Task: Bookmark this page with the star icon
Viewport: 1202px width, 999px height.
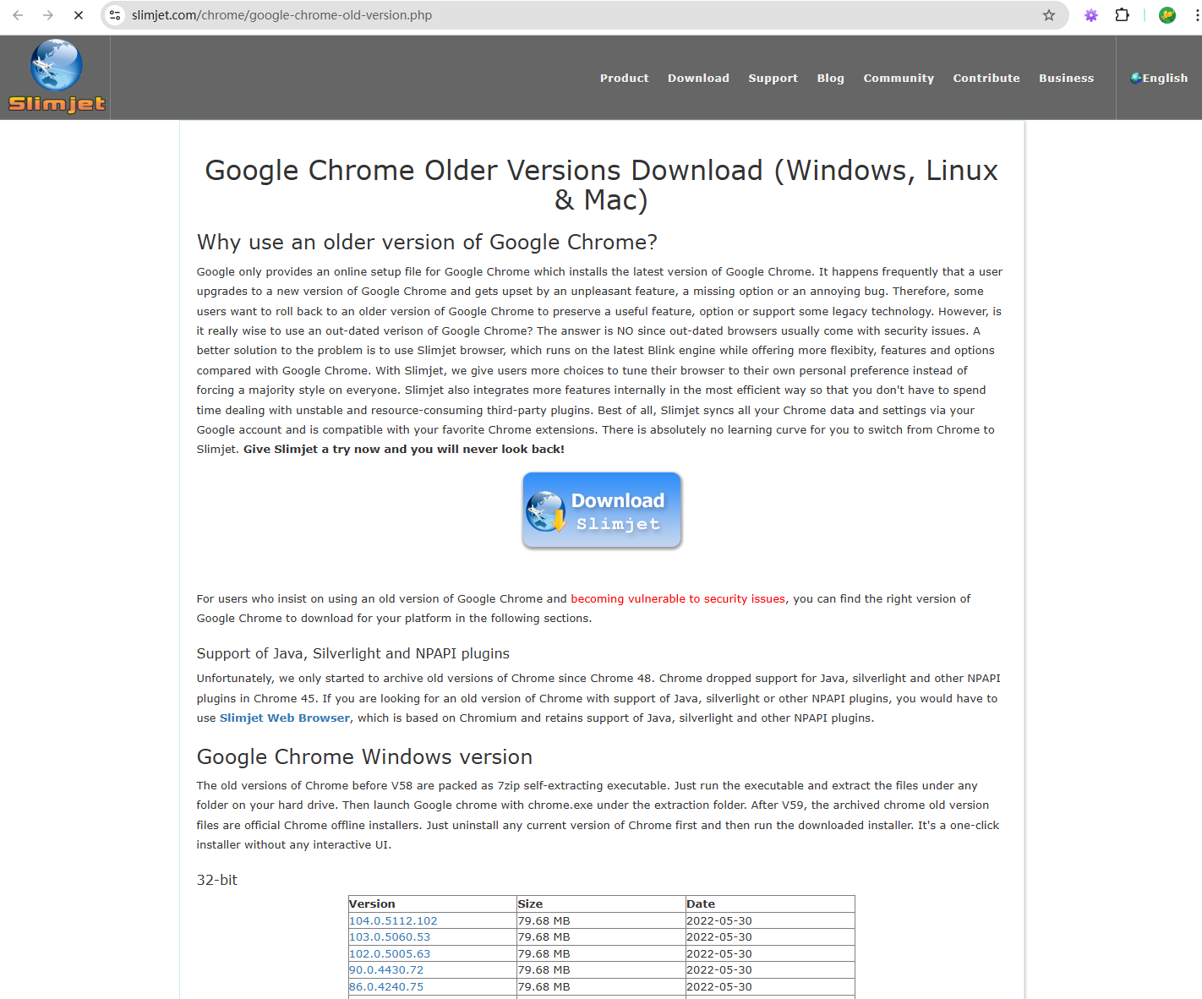Action: click(x=1049, y=15)
